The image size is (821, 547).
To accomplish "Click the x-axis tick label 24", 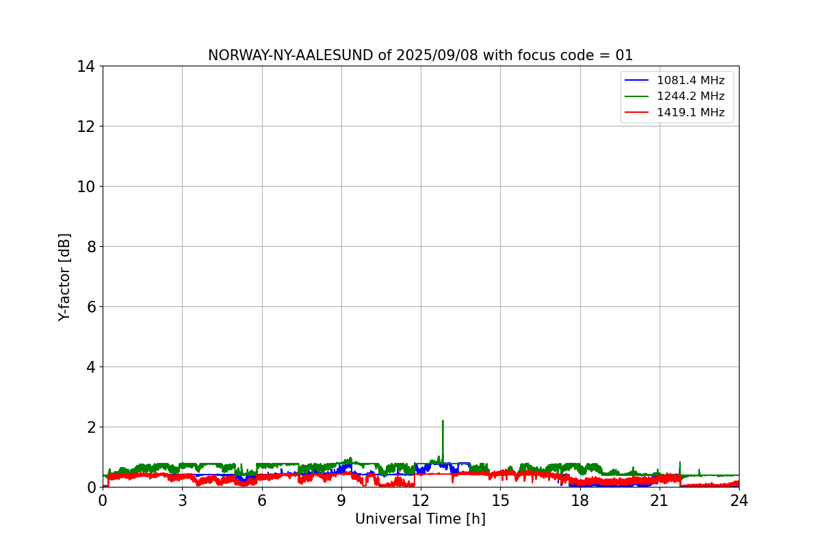I will coord(739,501).
